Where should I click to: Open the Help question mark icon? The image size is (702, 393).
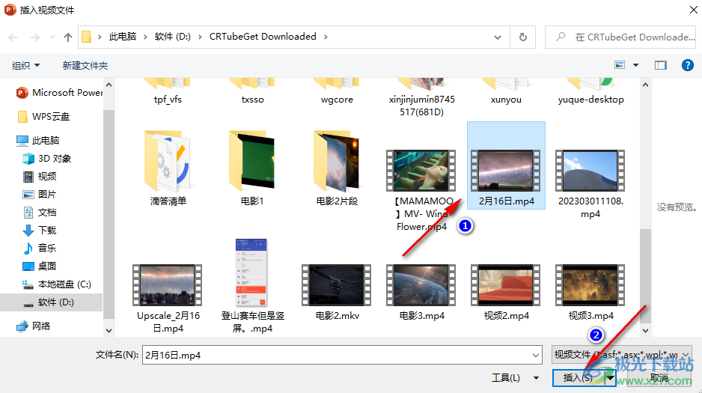tap(687, 66)
